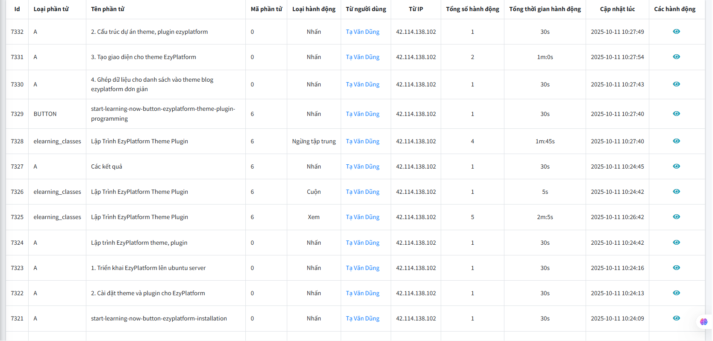Viewport: 713px width, 341px height.
Task: Open eye icon for row 7329
Action: [x=676, y=114]
